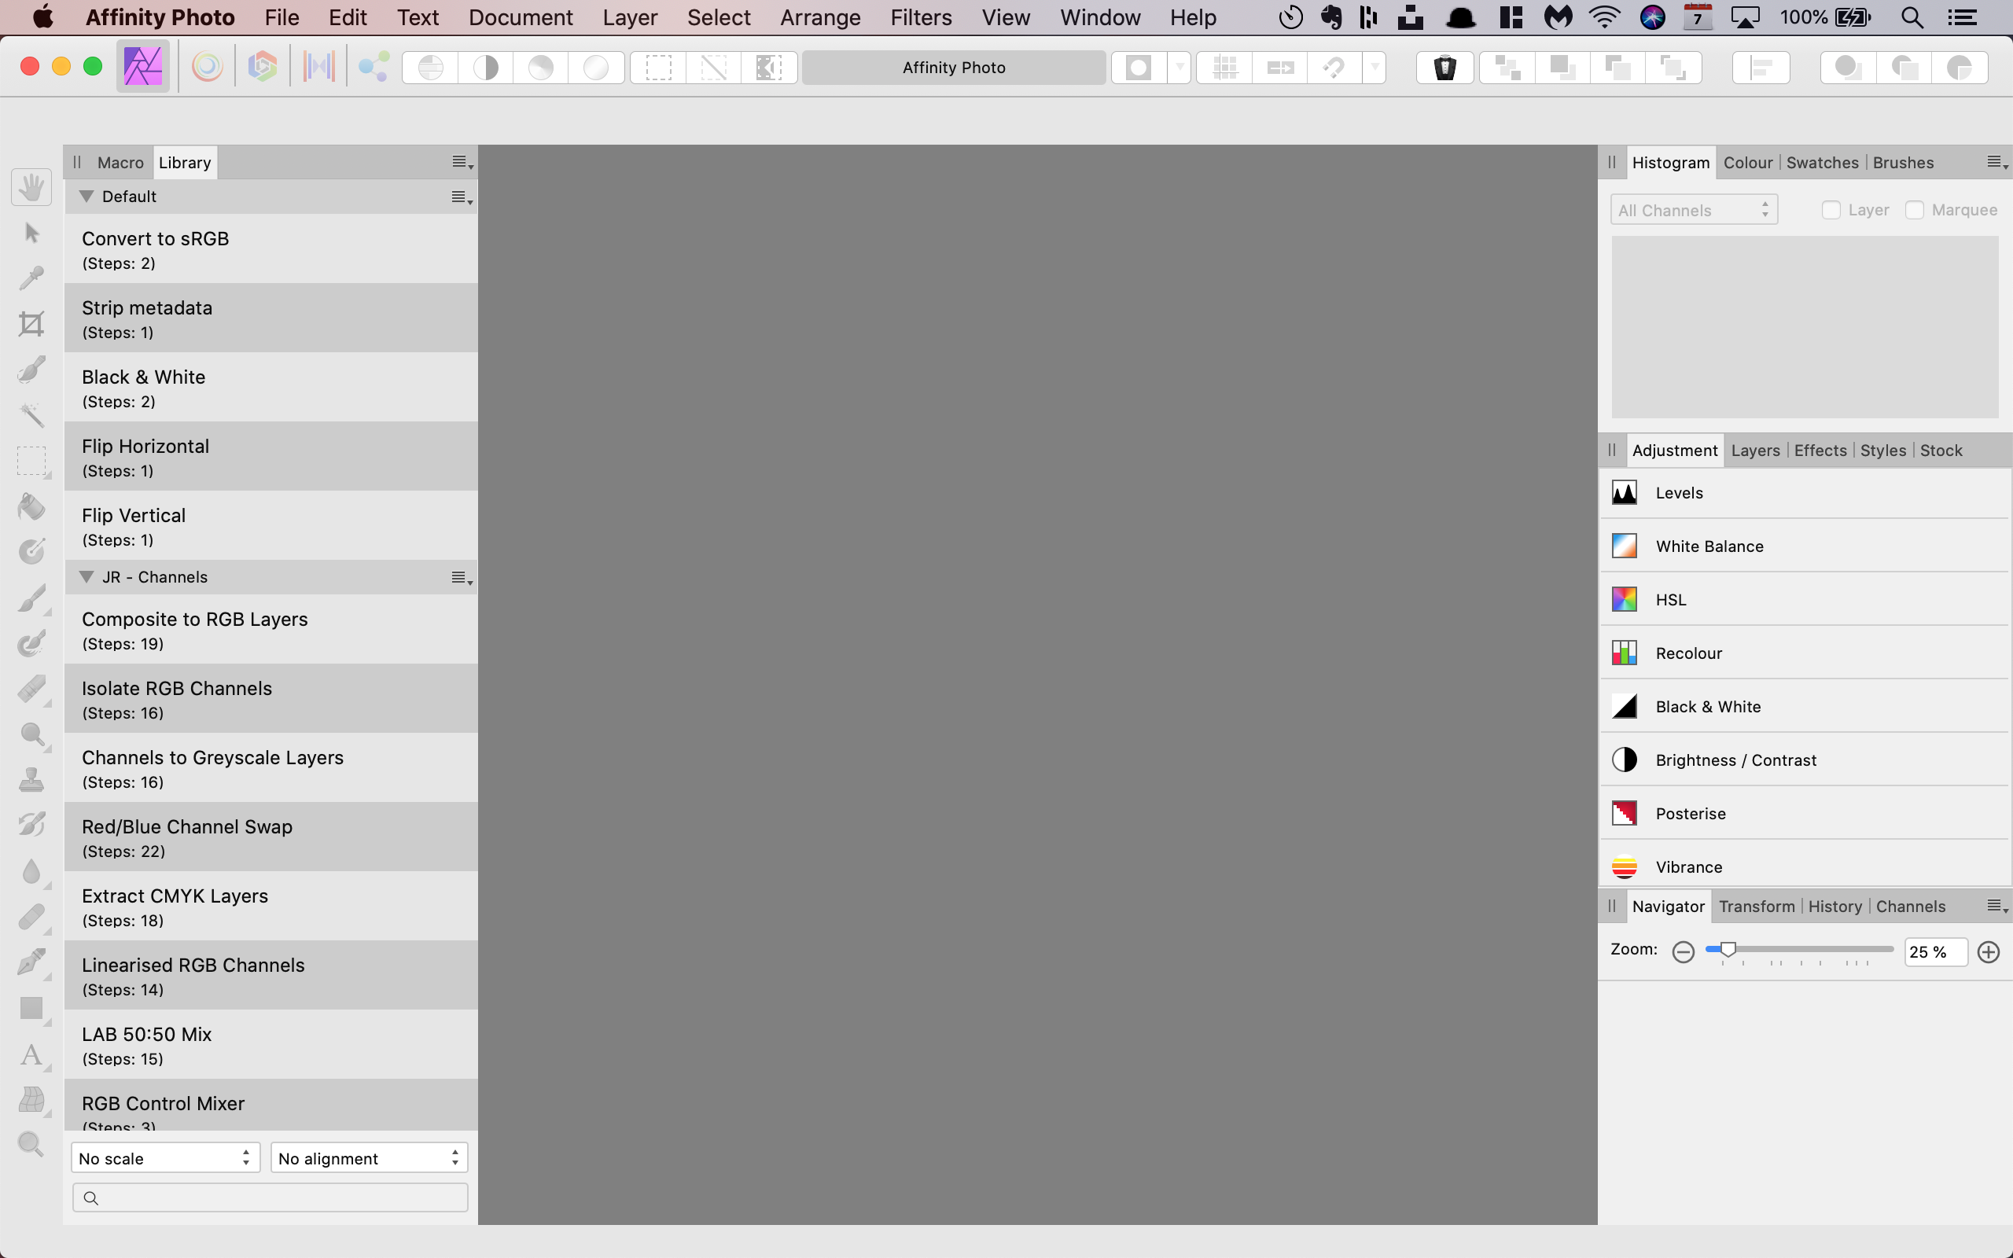
Task: Add a Brightness / Contrast adjustment
Action: [x=1803, y=760]
